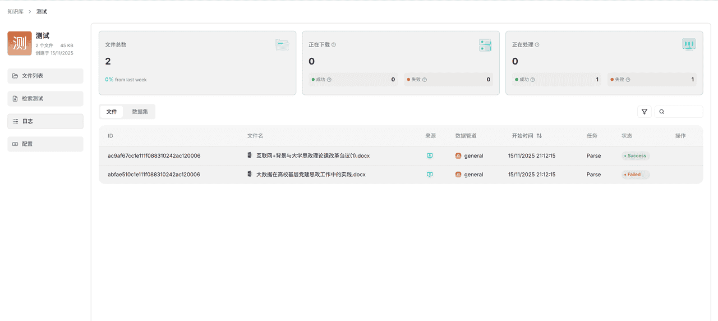The height and width of the screenshot is (321, 718).
Task: Click the ID abfae510c1e111f088310242ac120006
Action: (154, 175)
